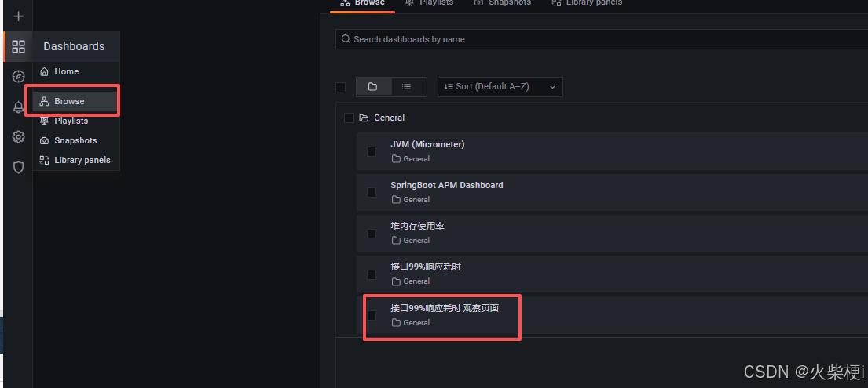Viewport: 868px width, 388px height.
Task: Select list view icon button
Action: [406, 87]
